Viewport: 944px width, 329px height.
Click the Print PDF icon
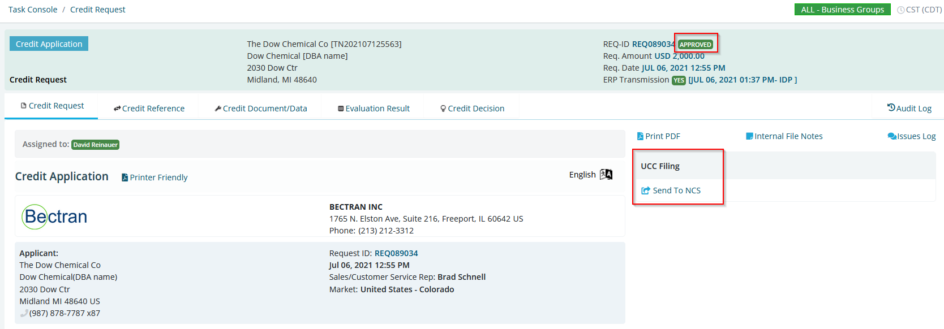coord(640,136)
